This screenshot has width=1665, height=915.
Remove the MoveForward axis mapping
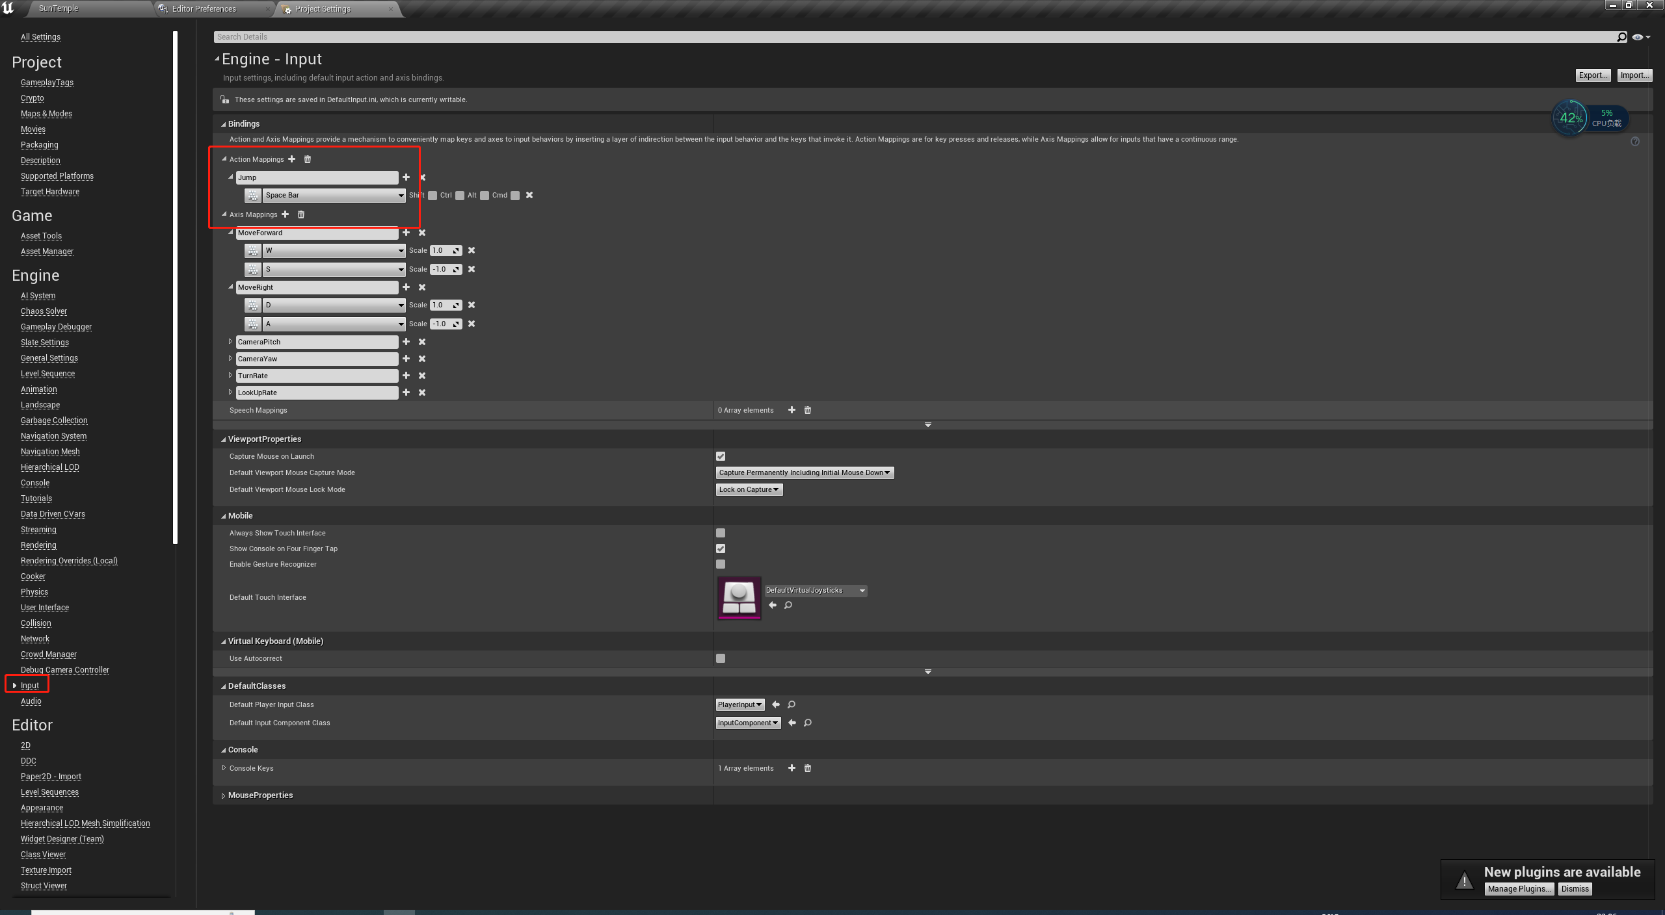click(x=422, y=233)
